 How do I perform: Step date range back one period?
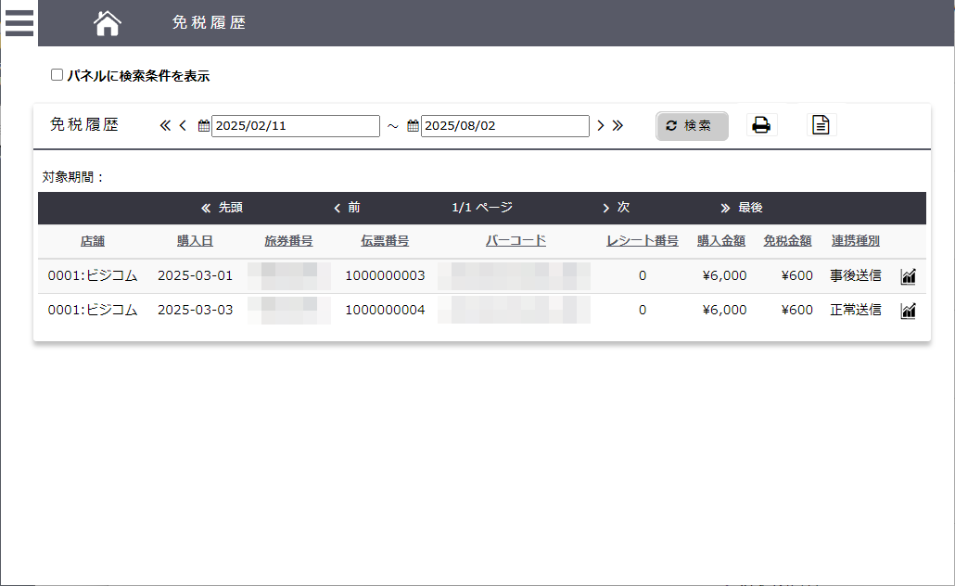pyautogui.click(x=183, y=125)
